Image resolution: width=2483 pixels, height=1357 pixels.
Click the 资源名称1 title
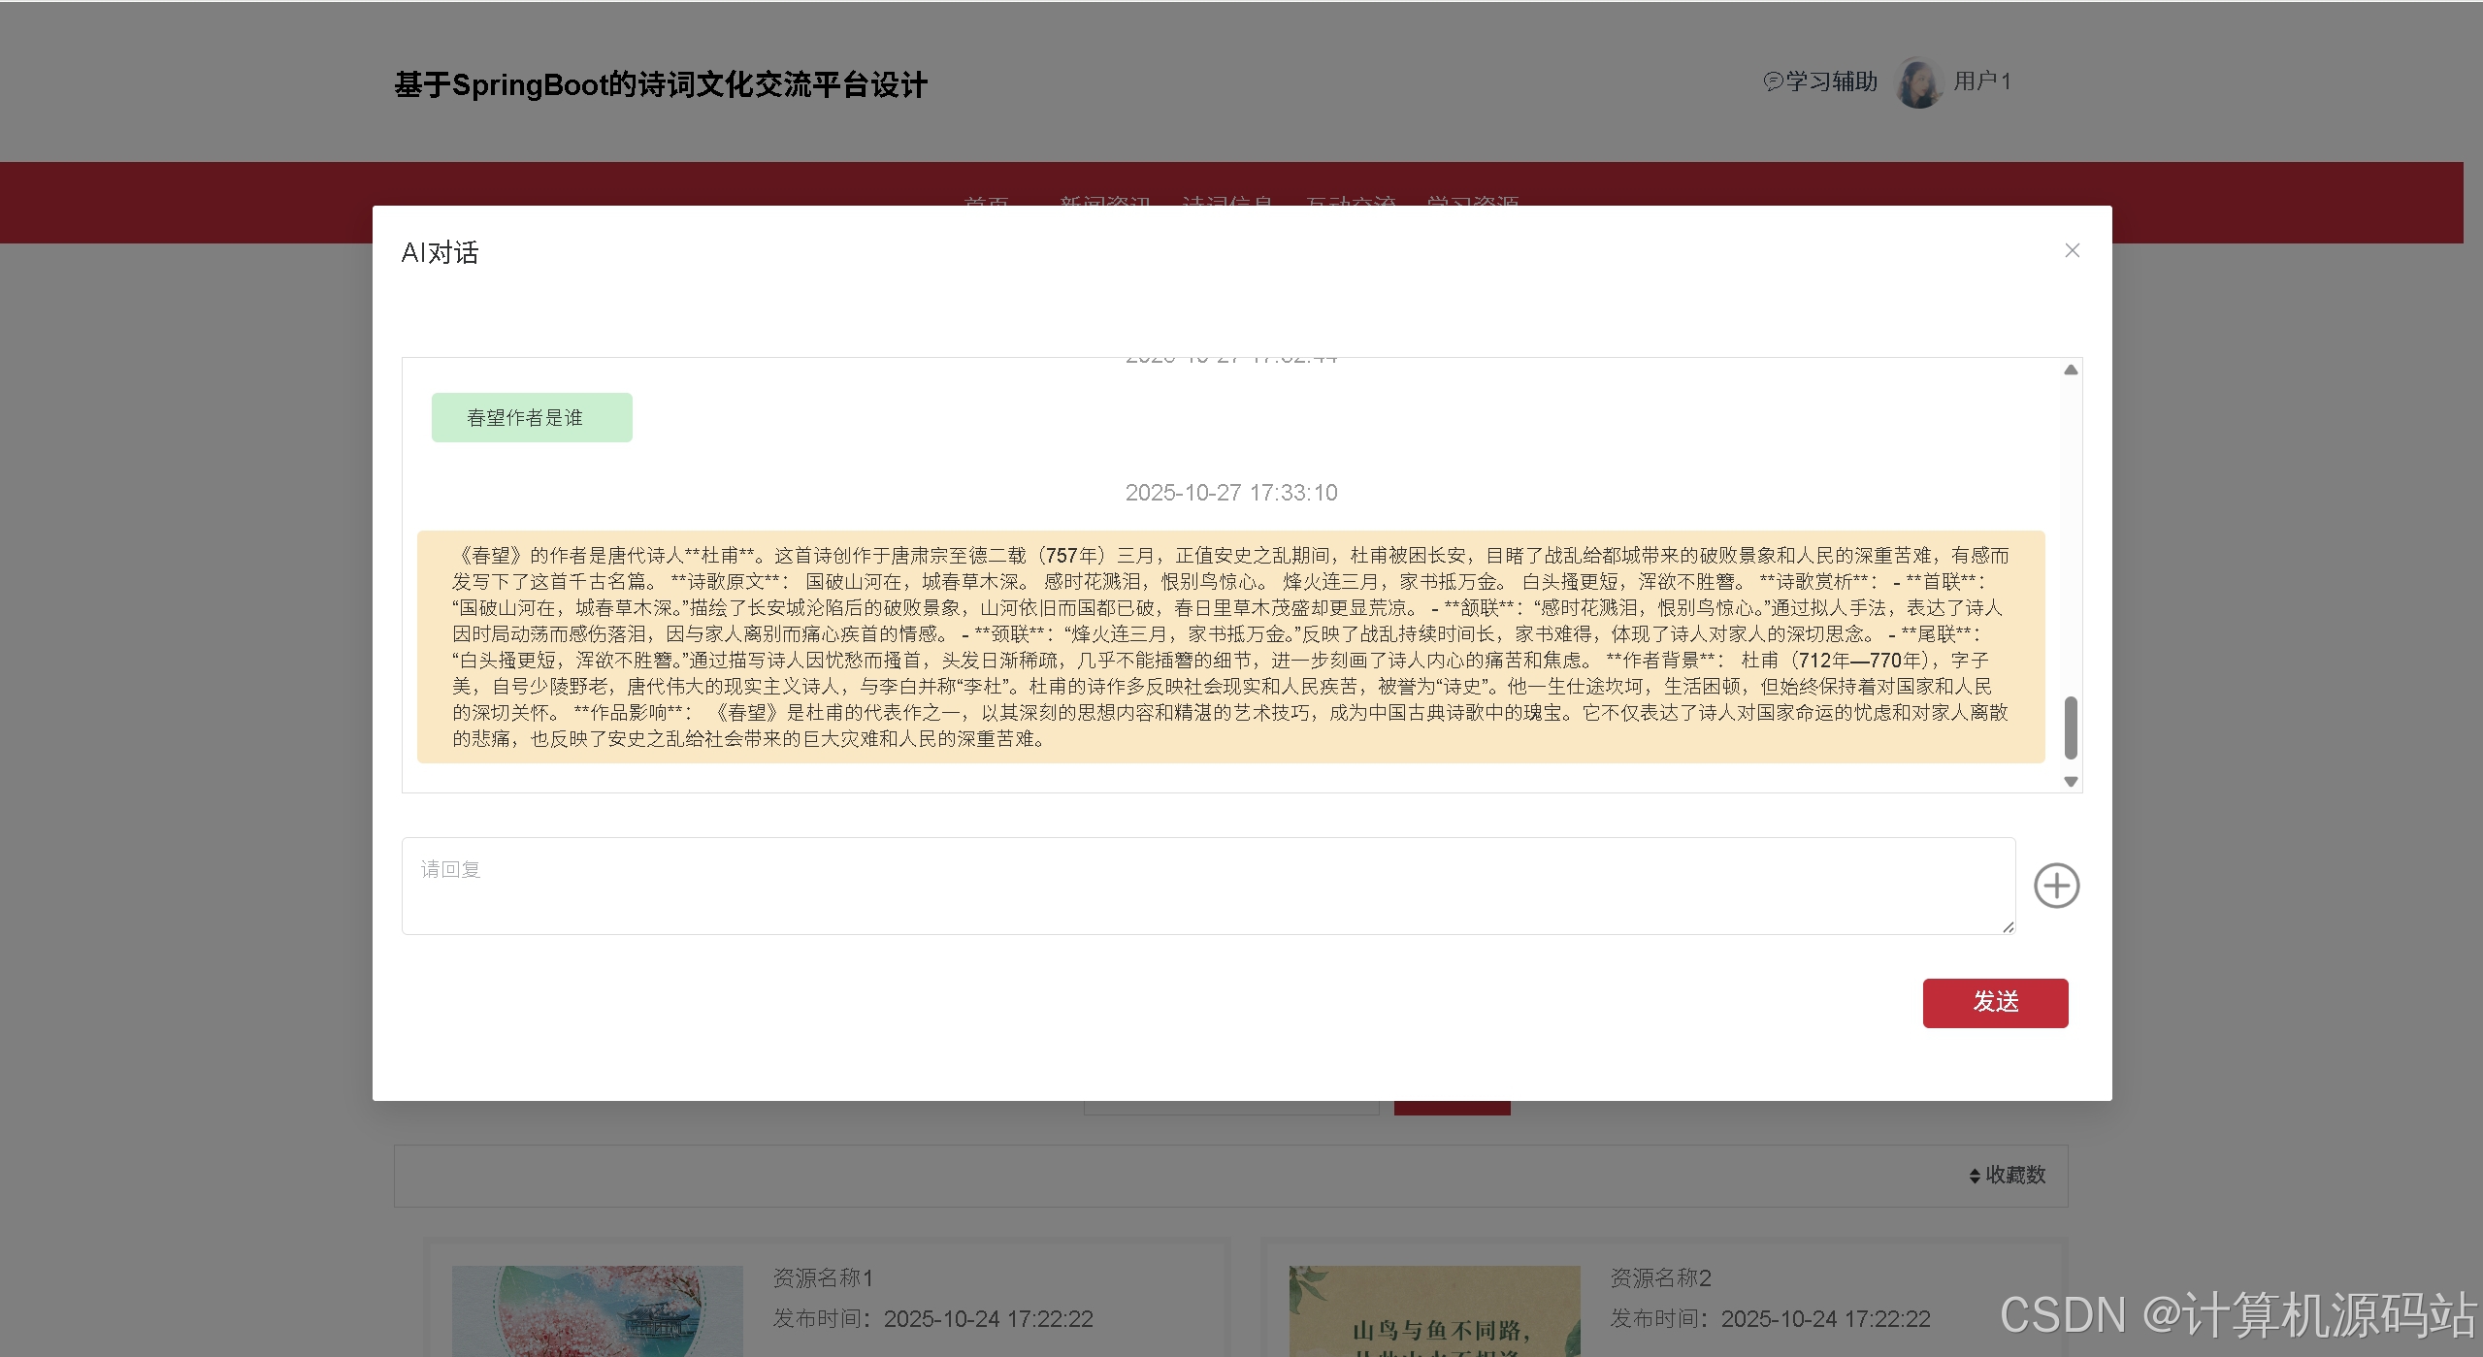[x=823, y=1278]
